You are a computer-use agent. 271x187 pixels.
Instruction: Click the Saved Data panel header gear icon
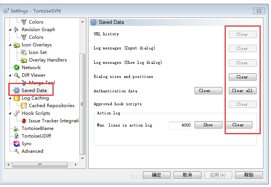pyautogui.click(x=94, y=22)
